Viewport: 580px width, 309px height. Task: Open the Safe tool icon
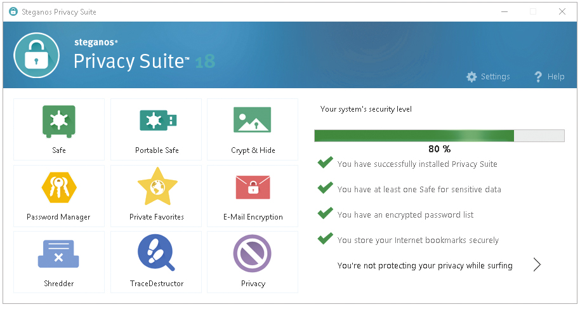(59, 121)
